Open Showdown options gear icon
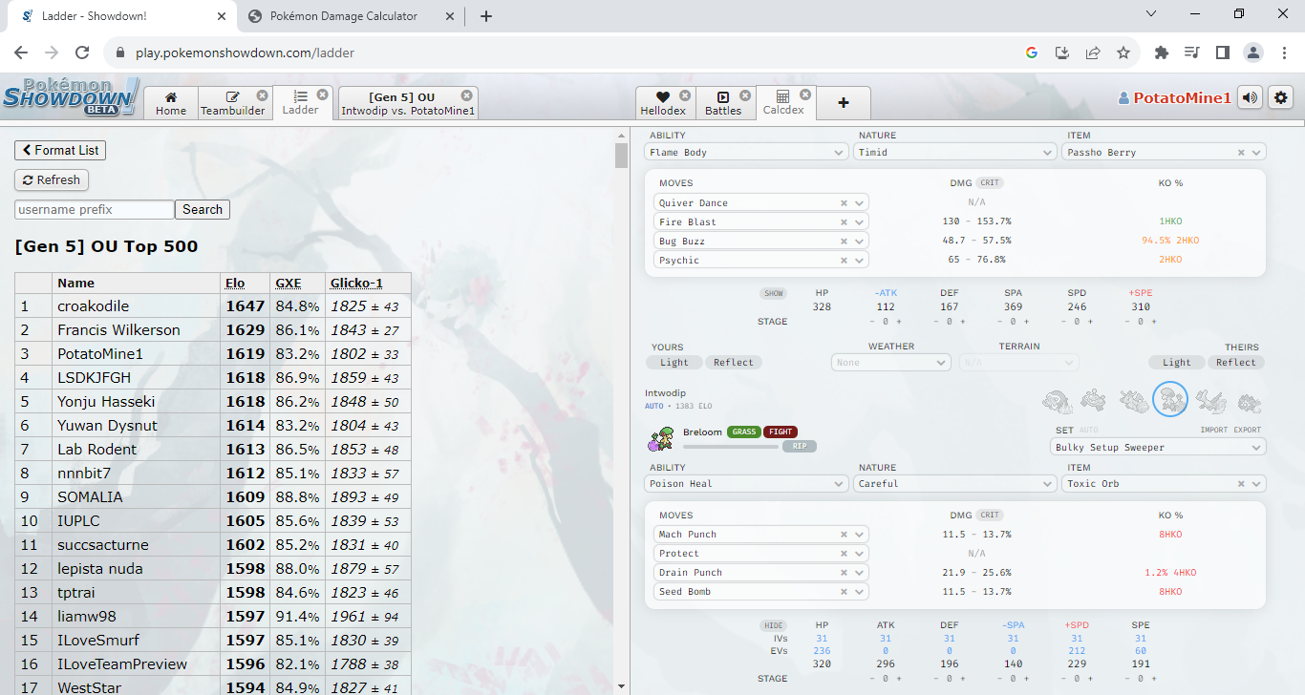Image resolution: width=1305 pixels, height=695 pixels. click(1281, 97)
